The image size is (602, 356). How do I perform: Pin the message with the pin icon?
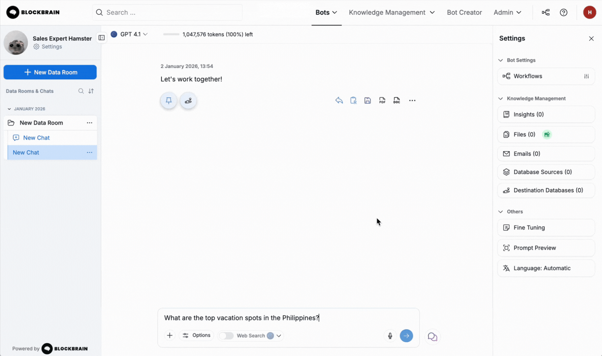pyautogui.click(x=169, y=101)
